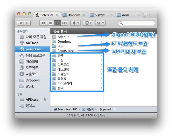Open 응용 프로그램 in the sidebar
The width and height of the screenshot is (172, 139).
click(x=35, y=55)
